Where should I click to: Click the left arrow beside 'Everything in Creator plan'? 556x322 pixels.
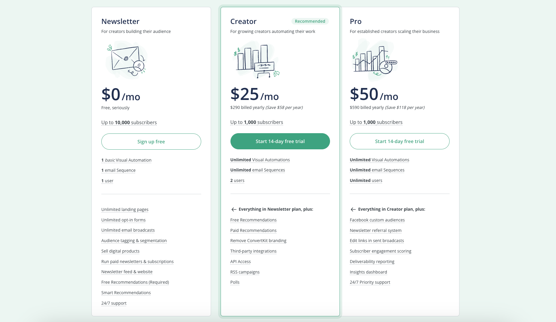(353, 209)
